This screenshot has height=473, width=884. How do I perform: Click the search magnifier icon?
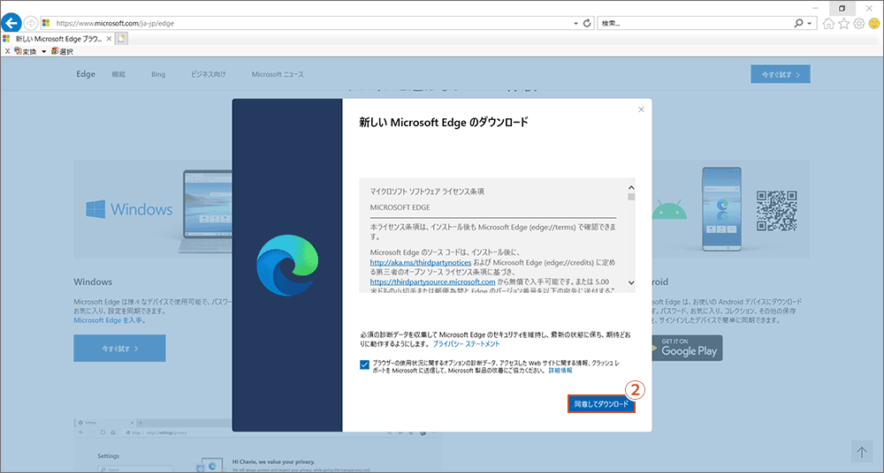[x=798, y=23]
